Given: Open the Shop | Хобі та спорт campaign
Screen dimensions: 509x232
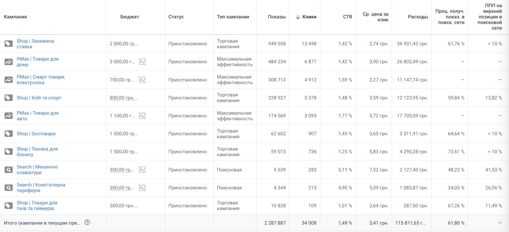Looking at the screenshot, I should [x=39, y=98].
